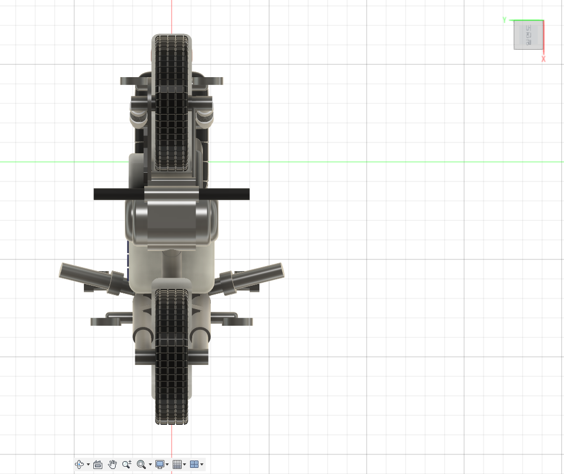Select the Orbit tool in navigation bar

pyautogui.click(x=79, y=464)
